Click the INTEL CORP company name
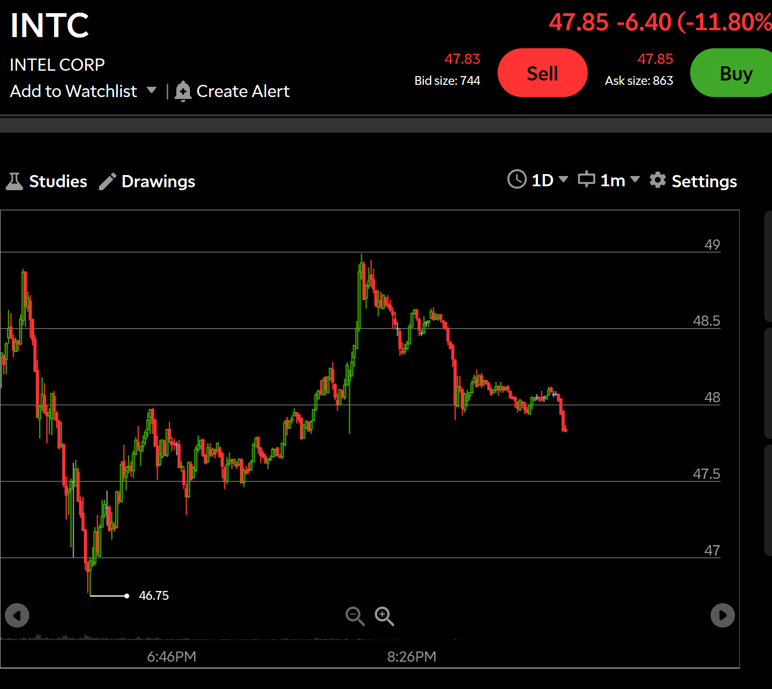 pos(58,65)
